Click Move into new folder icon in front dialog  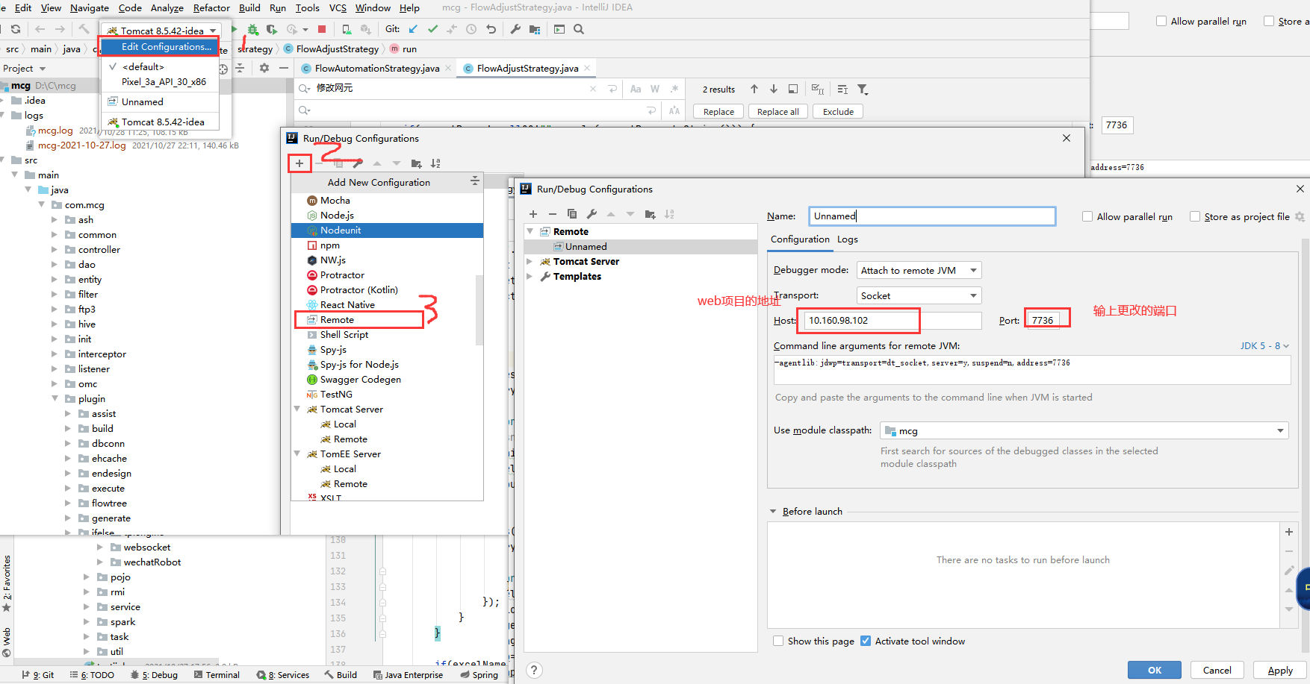click(x=650, y=214)
